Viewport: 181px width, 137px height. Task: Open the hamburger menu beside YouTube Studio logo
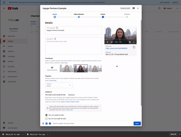pyautogui.click(x=4, y=8)
